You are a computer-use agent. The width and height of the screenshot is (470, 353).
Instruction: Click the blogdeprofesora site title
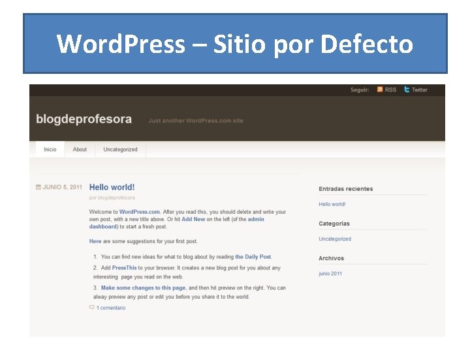coord(84,119)
